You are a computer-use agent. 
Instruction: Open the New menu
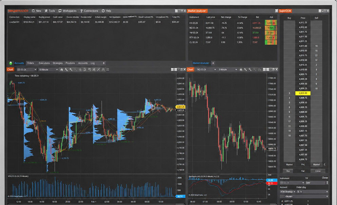tap(37, 11)
